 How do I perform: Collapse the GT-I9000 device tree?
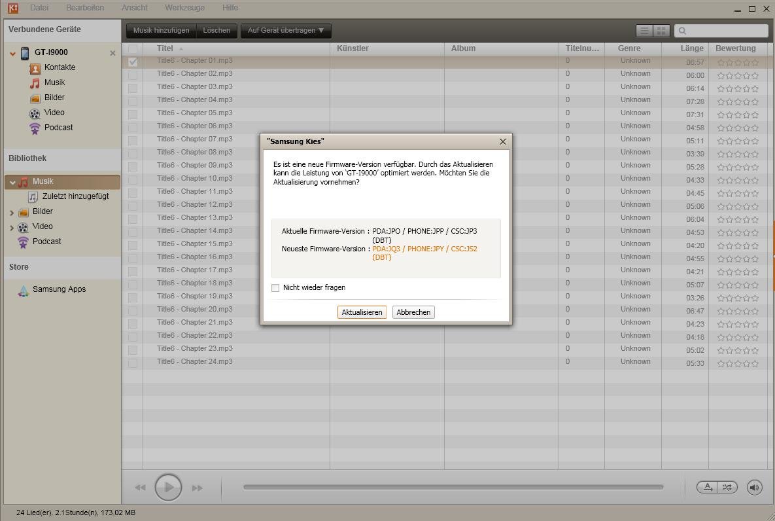tap(13, 54)
